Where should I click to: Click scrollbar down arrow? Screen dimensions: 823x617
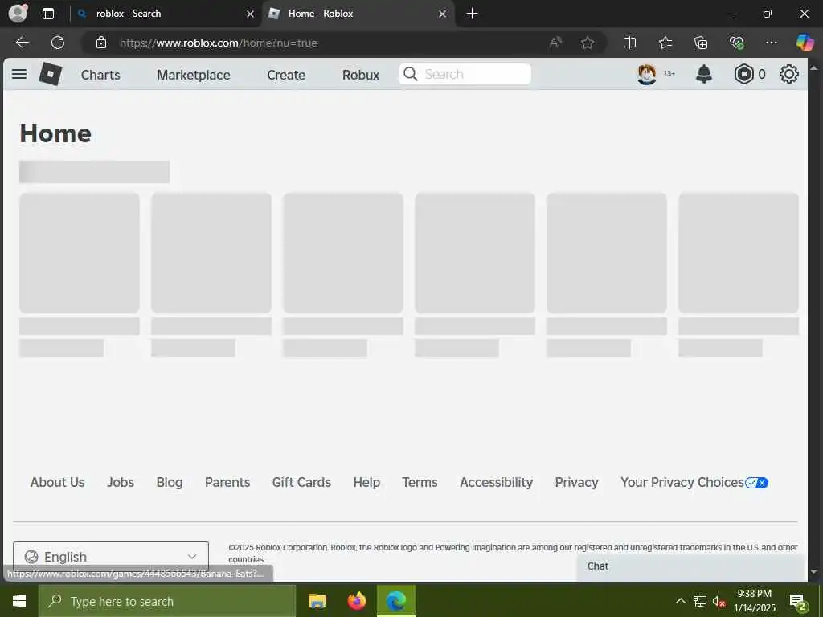point(814,572)
